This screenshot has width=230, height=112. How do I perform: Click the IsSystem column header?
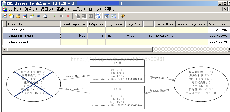click(96, 24)
